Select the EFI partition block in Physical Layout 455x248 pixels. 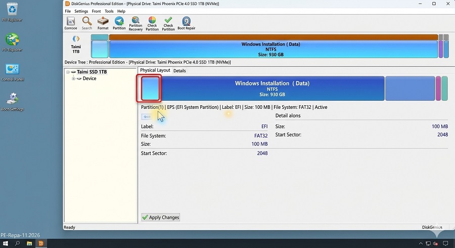point(150,89)
